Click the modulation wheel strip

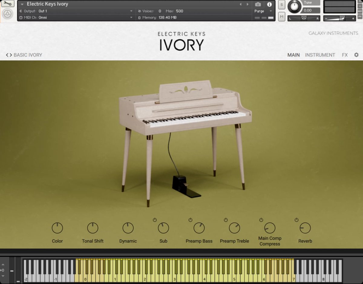point(18,270)
